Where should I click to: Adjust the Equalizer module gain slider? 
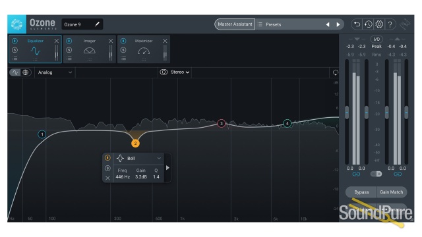click(x=56, y=53)
